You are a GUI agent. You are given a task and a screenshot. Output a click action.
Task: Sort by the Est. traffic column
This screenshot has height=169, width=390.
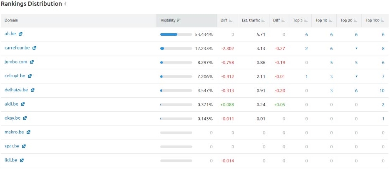click(x=254, y=20)
